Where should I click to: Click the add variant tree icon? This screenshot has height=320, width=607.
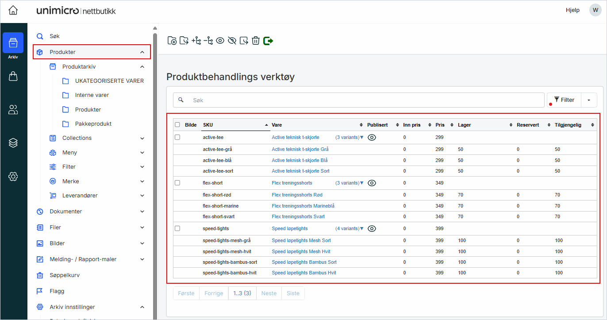pos(196,41)
